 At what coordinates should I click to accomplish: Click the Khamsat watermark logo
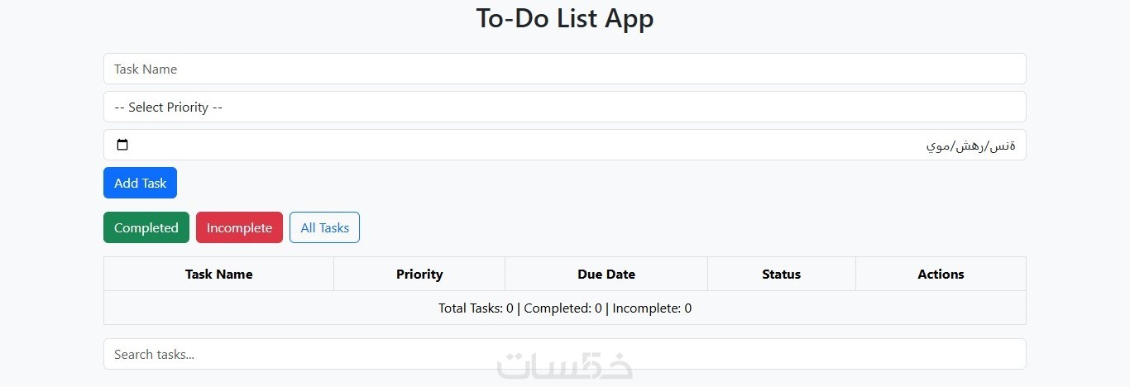[x=565, y=366]
